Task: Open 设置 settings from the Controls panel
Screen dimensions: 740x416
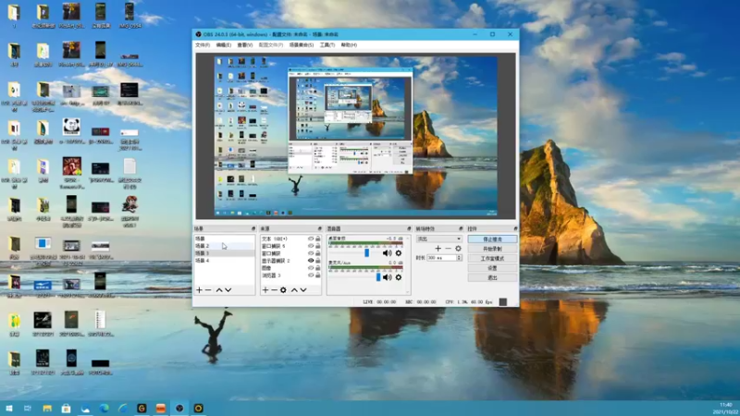Action: coord(492,268)
